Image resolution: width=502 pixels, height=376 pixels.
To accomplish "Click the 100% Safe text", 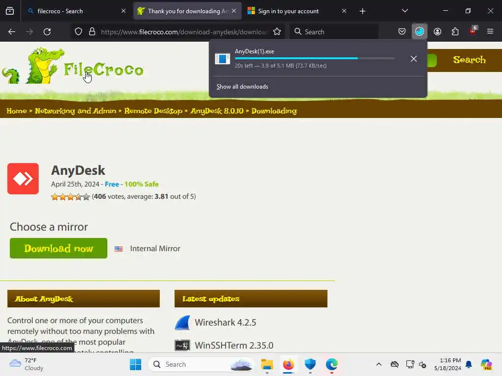I will coord(142,184).
